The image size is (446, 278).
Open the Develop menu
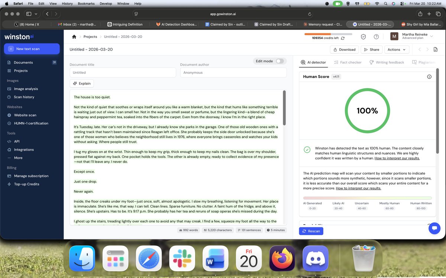click(106, 3)
